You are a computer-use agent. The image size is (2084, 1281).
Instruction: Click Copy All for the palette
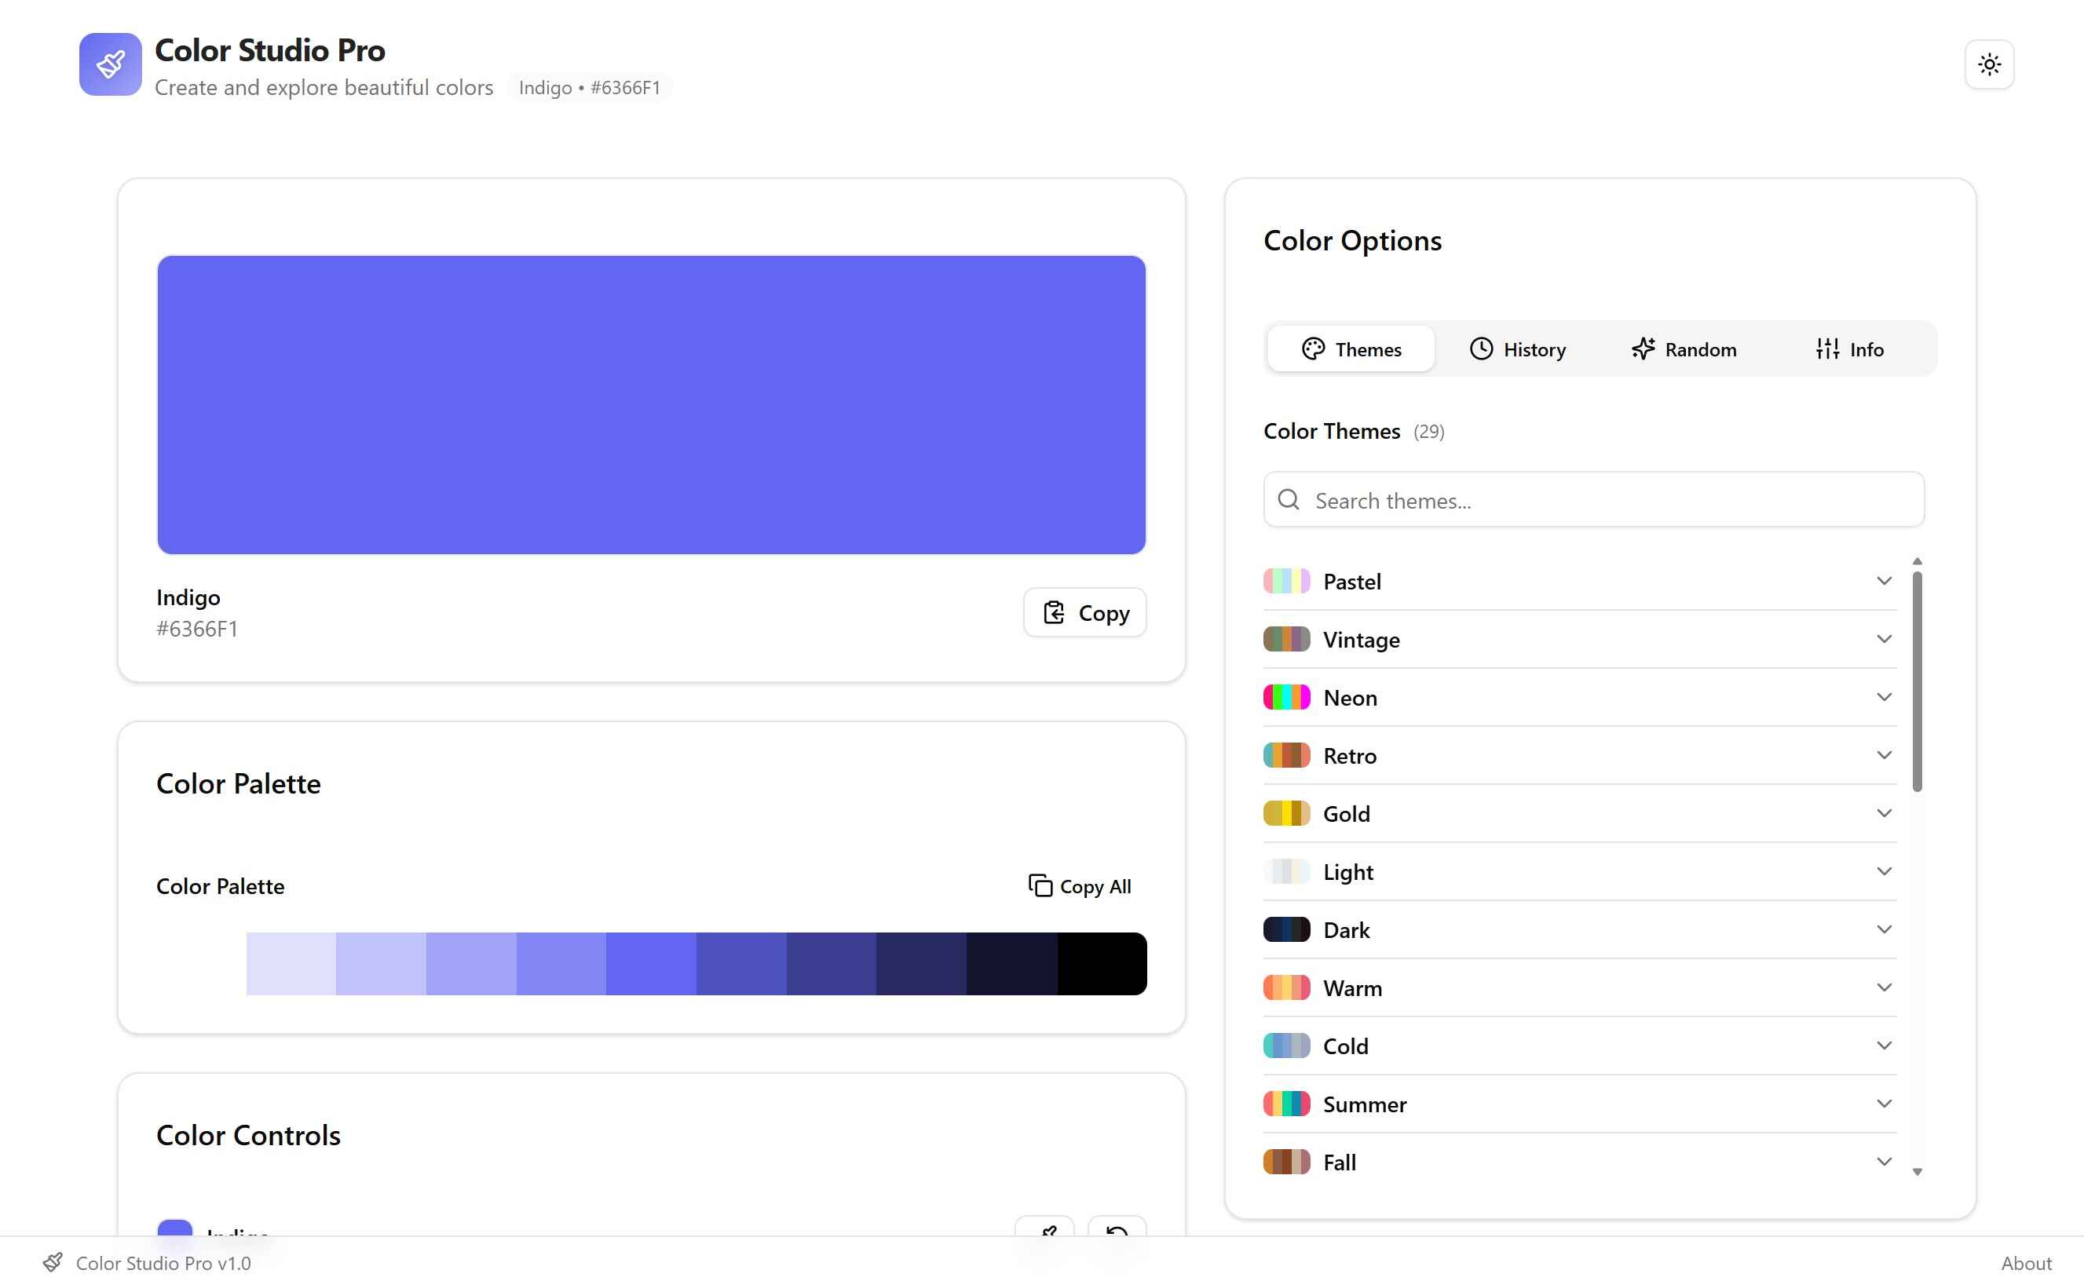pyautogui.click(x=1080, y=886)
